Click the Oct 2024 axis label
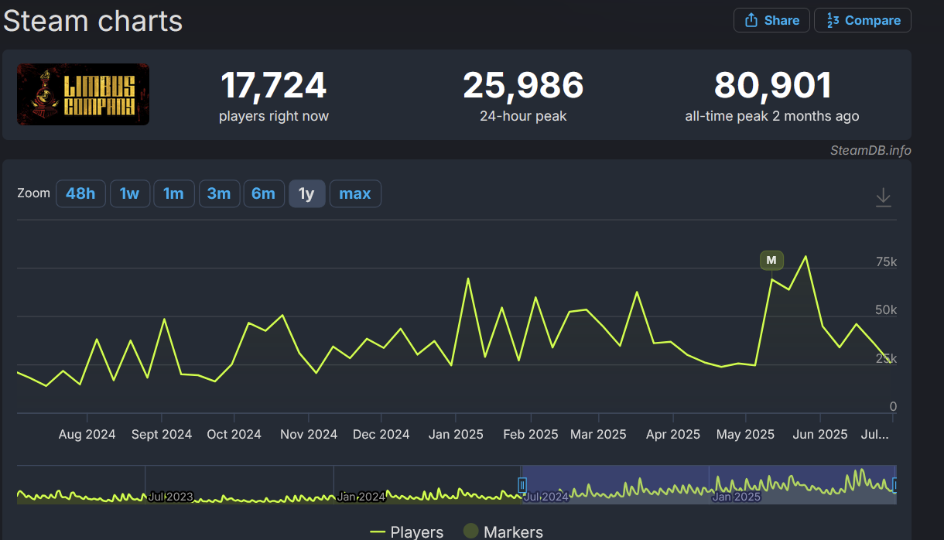Screen dimensions: 944x540 pos(234,434)
